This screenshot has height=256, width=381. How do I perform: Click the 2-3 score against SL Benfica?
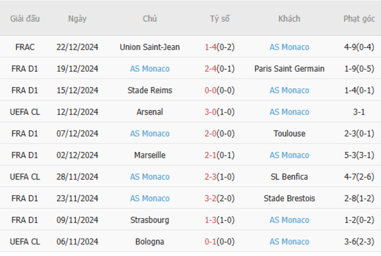pos(210,177)
